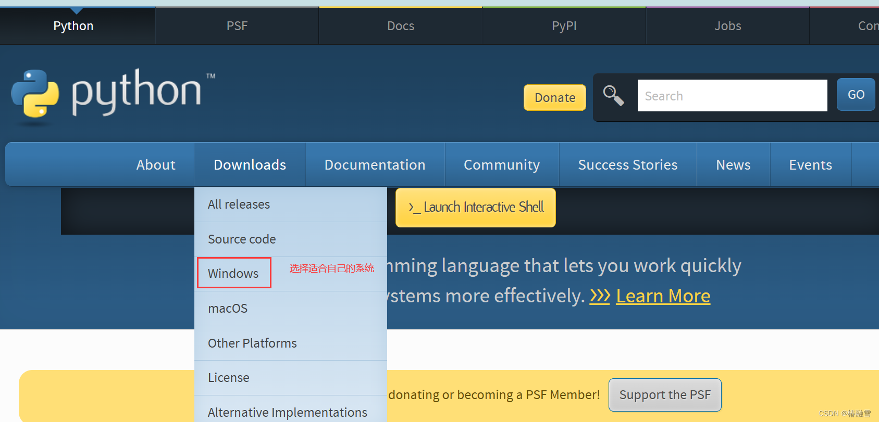Select License in the Downloads dropdown
The height and width of the screenshot is (422, 879).
[291, 378]
